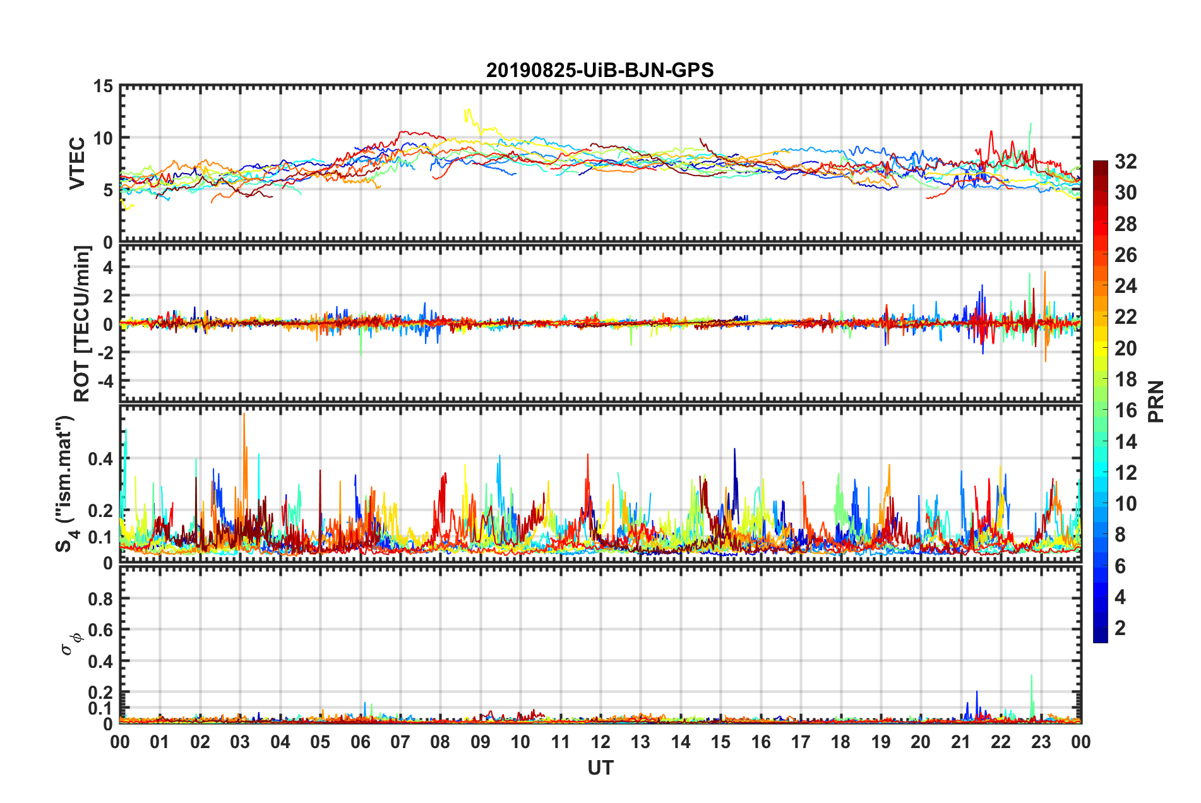The width and height of the screenshot is (1201, 803).
Task: Click colorbar PRN tick label 12
Action: [x=1125, y=473]
